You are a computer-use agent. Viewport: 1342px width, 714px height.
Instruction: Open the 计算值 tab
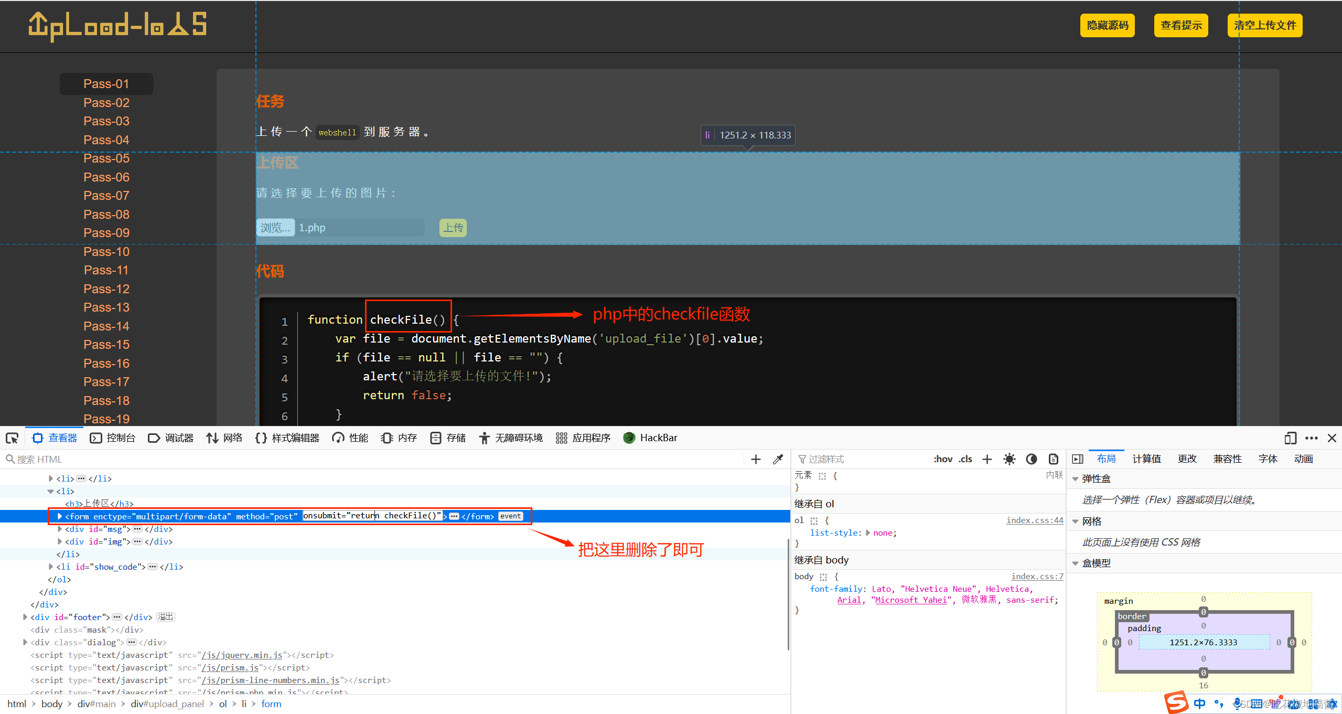[1146, 459]
